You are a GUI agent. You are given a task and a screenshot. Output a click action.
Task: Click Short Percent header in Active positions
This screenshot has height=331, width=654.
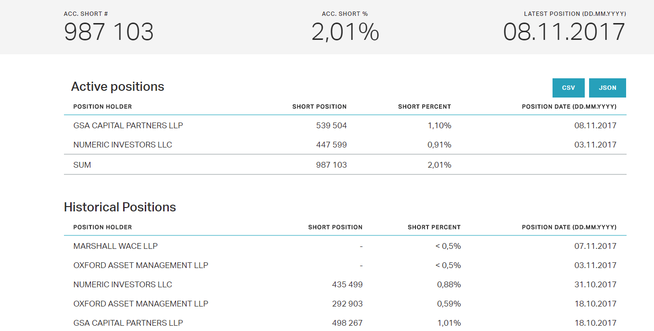(x=424, y=107)
